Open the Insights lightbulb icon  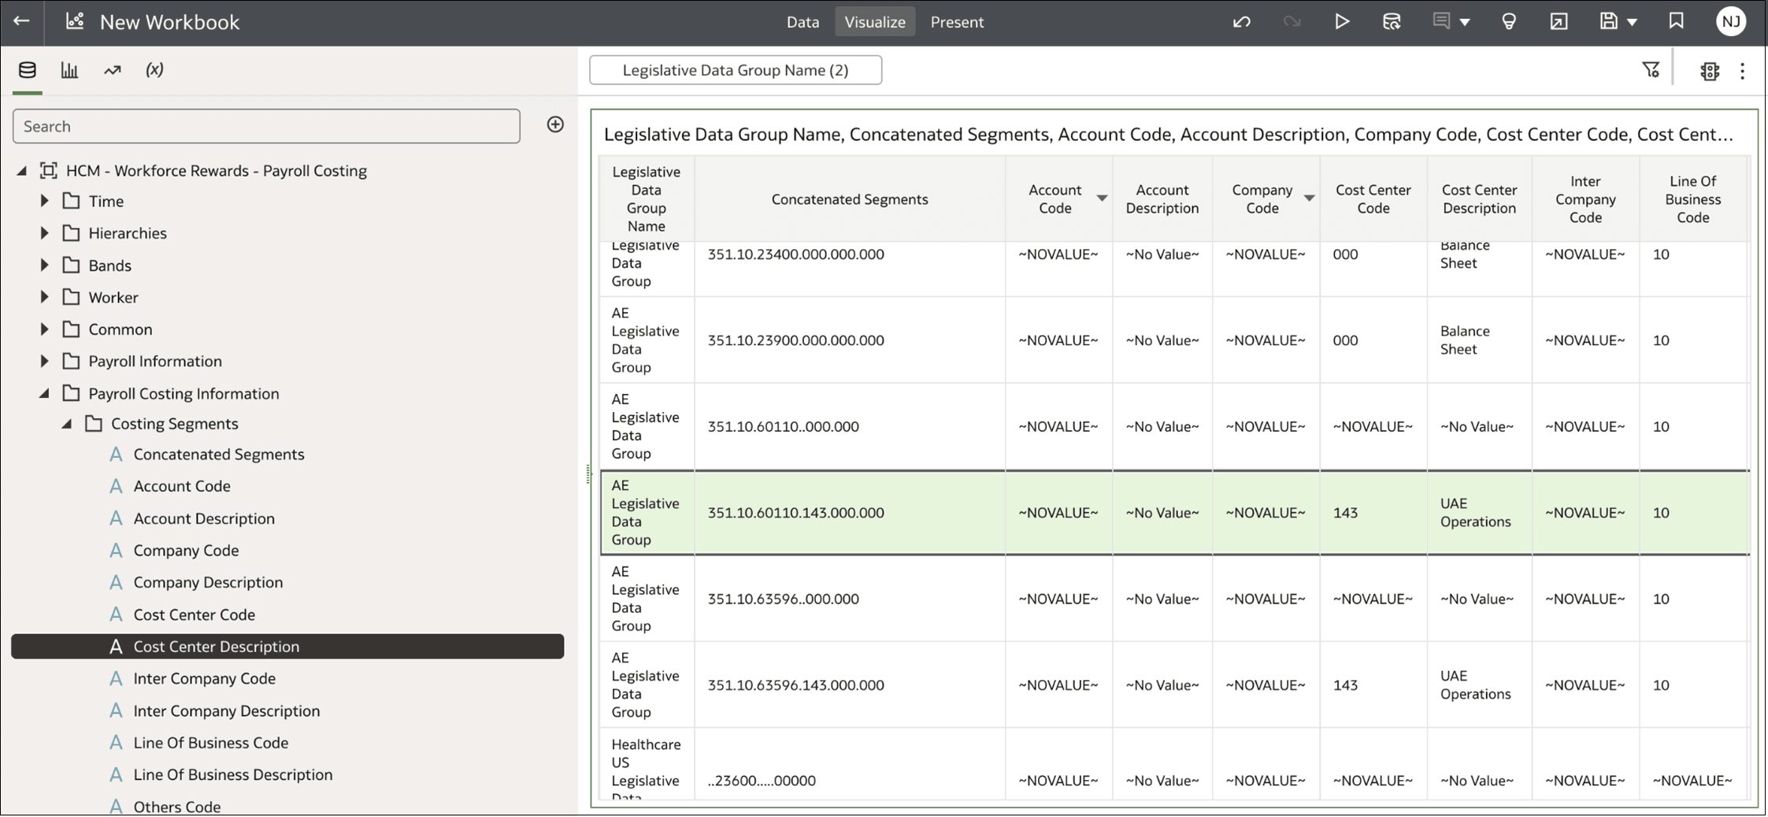tap(1509, 22)
